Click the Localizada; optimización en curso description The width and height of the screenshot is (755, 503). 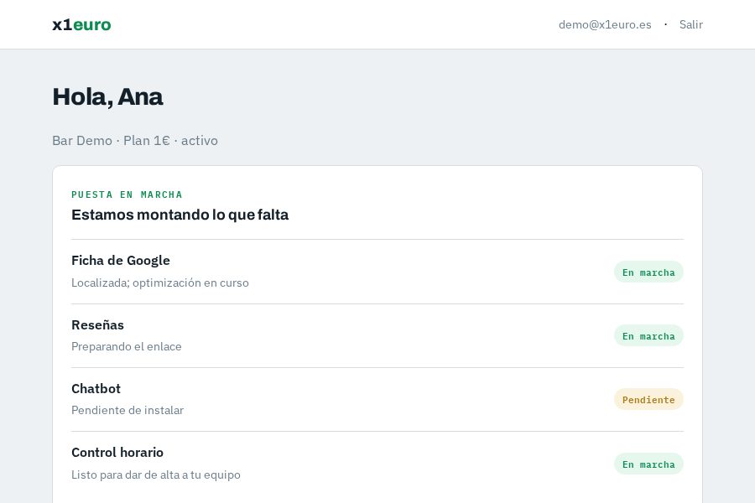tap(160, 283)
